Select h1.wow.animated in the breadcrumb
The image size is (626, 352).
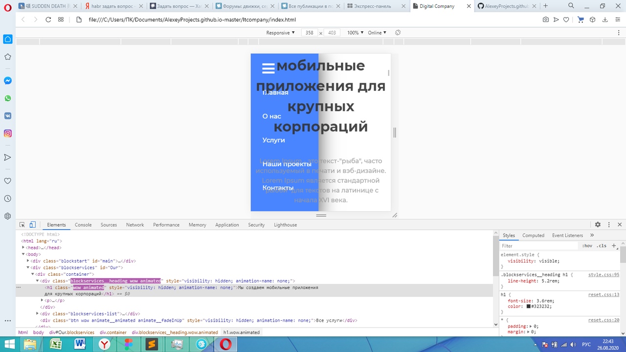[x=242, y=332]
